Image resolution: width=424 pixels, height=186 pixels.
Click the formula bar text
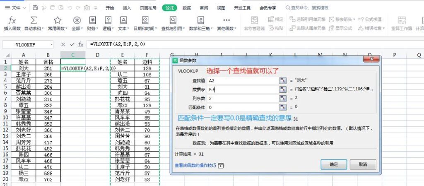pos(117,44)
